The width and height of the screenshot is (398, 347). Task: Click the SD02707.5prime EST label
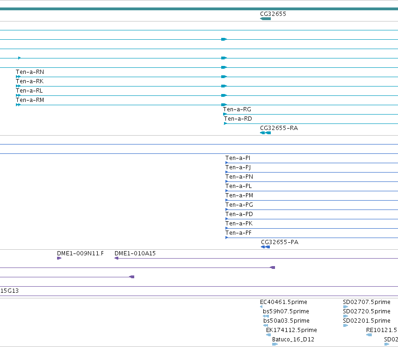pos(367,302)
